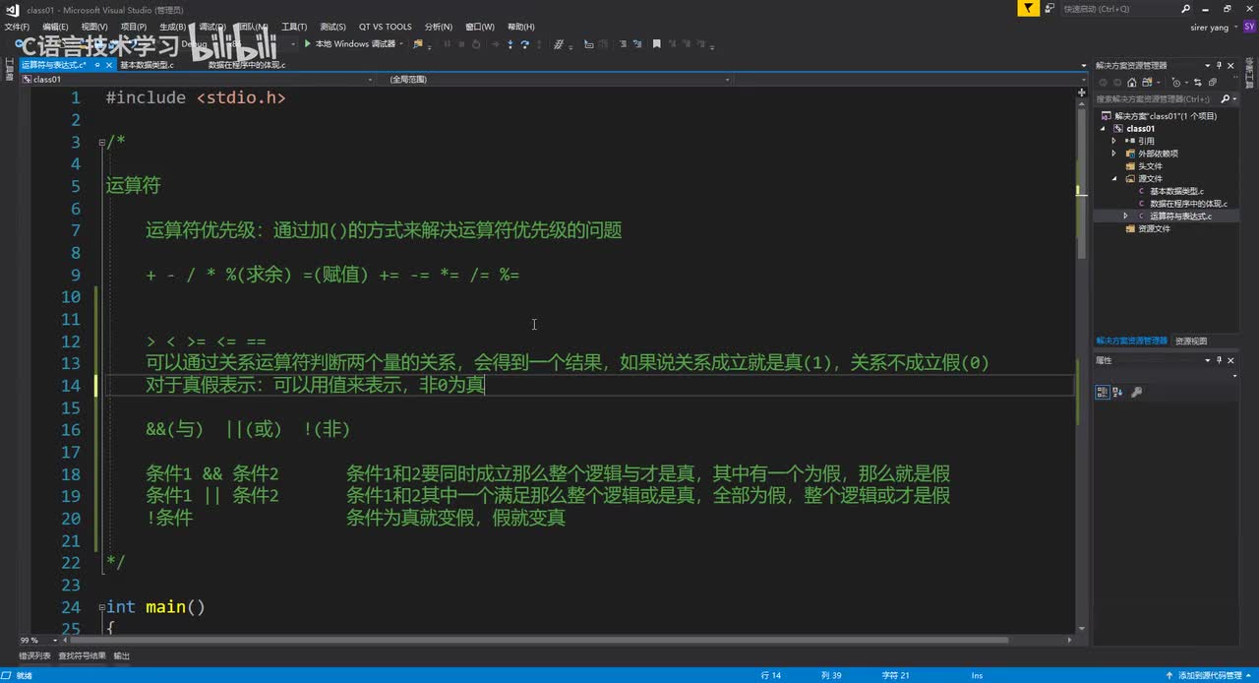Image resolution: width=1259 pixels, height=683 pixels.
Task: Switch to 数据在程序中的体现.c editor tab
Action: pos(246,65)
